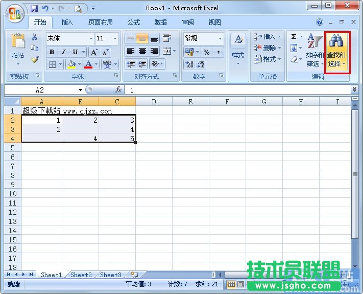Switch to the 审阅 ribbon tab
The image size is (363, 294).
[188, 22]
